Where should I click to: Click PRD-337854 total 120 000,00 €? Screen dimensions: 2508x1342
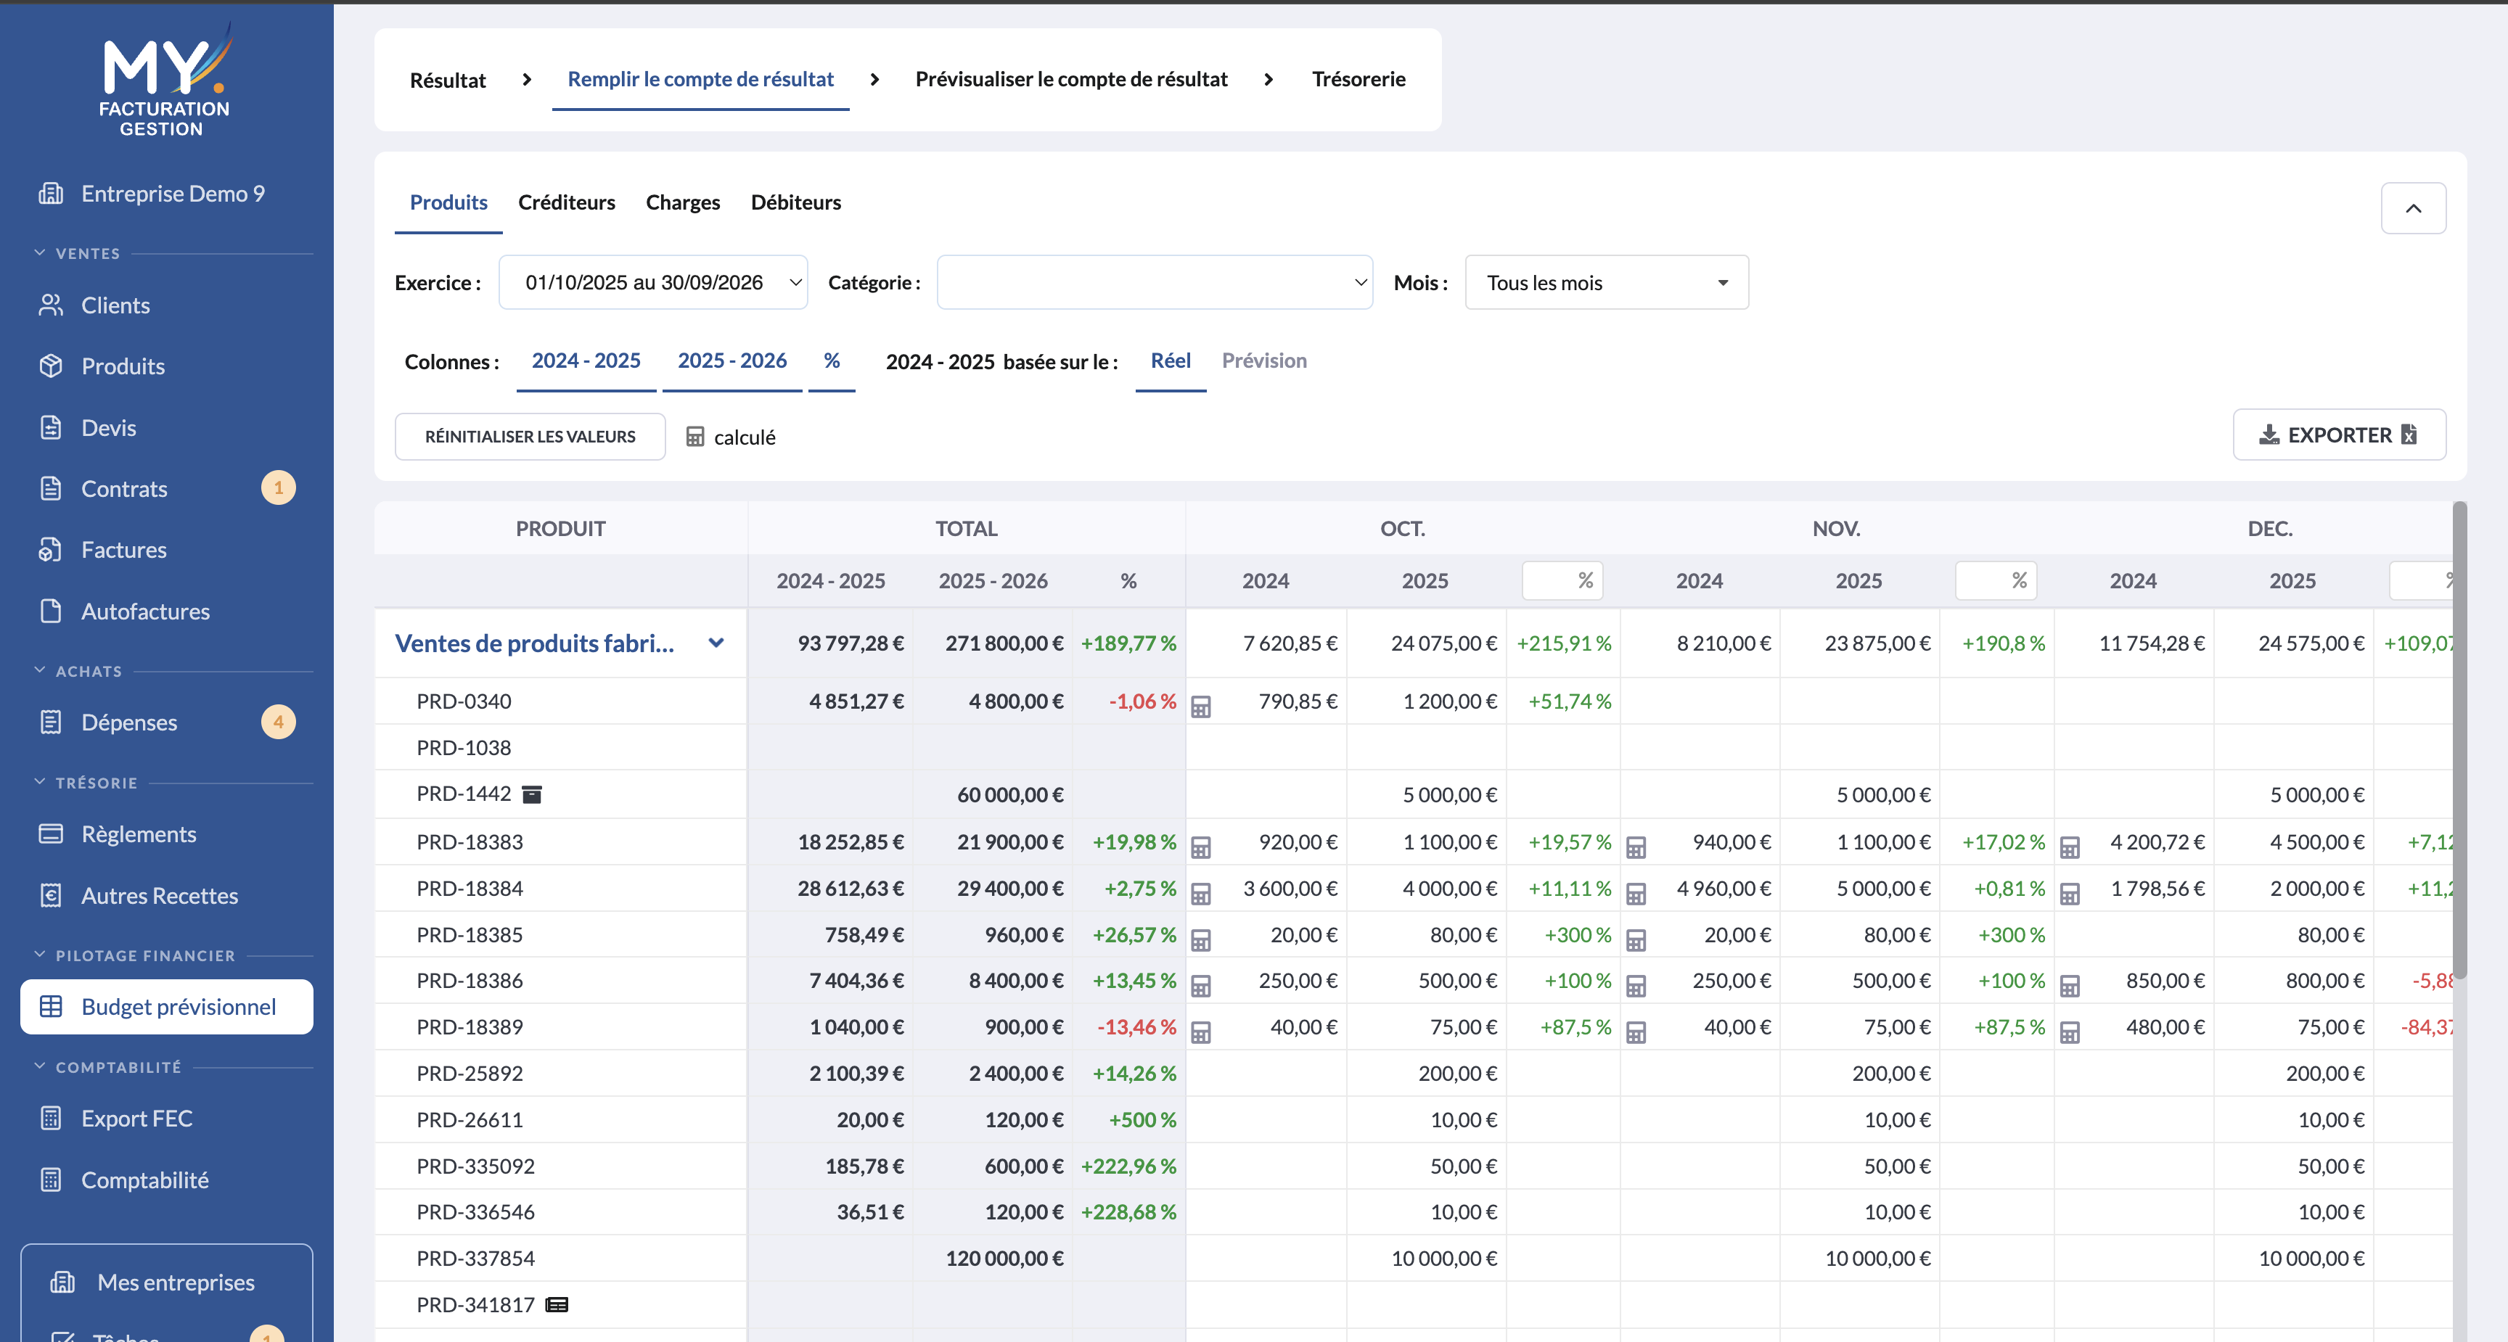1004,1259
